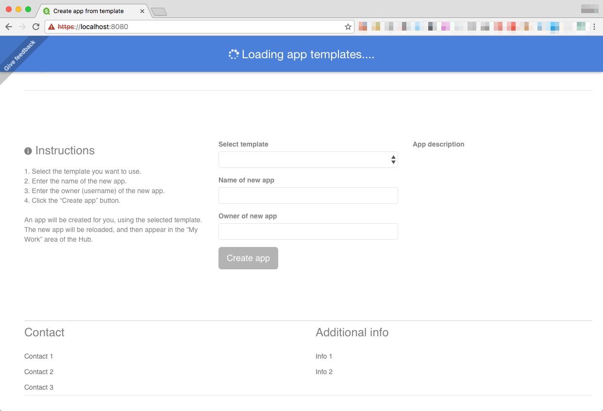
Task: Click the Contact heading
Action: pyautogui.click(x=44, y=332)
